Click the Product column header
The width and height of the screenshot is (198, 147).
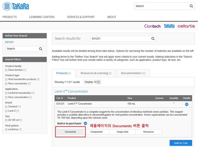72,98
